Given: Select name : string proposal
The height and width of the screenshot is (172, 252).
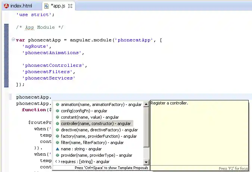Looking at the screenshot, I should (x=81, y=149).
